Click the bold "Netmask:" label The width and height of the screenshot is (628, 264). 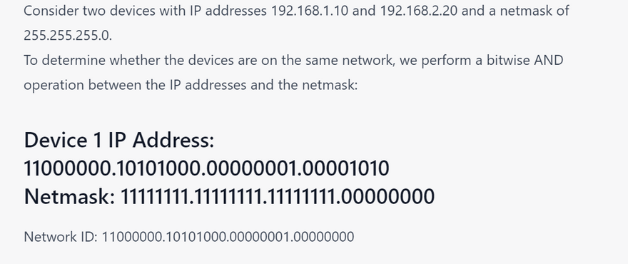(70, 196)
